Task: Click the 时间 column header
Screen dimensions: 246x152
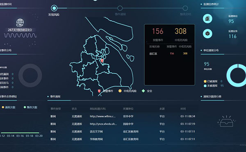Action: pyautogui.click(x=183, y=109)
